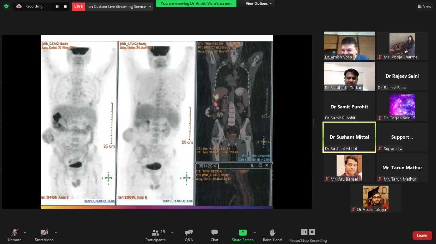Stop the cloud recording at top

[x=65, y=6]
